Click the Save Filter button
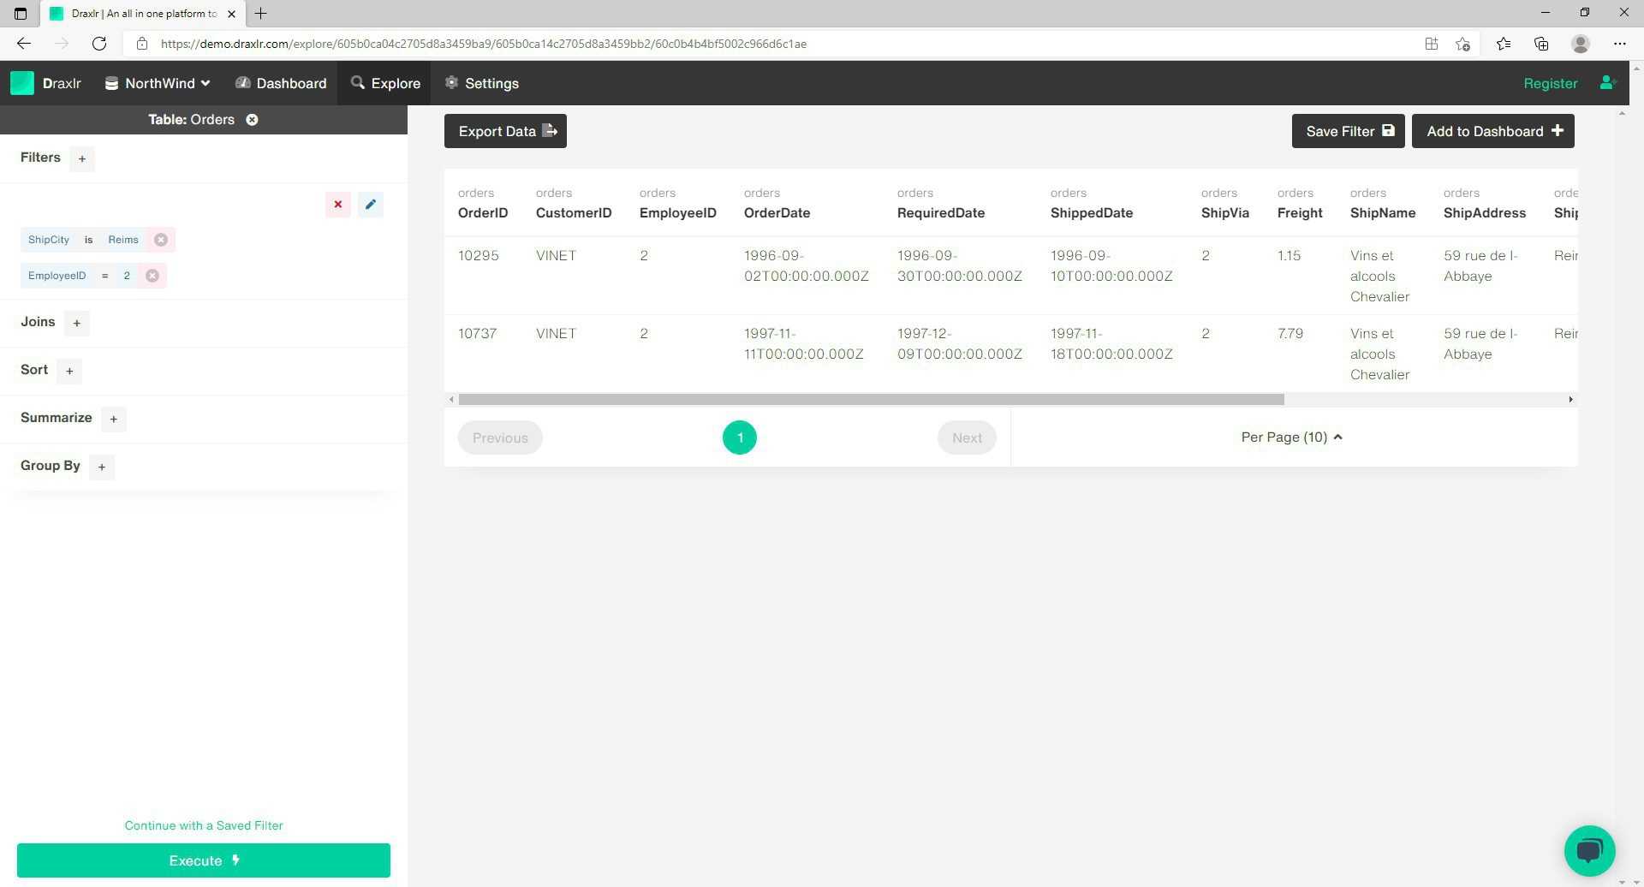The width and height of the screenshot is (1644, 887). click(1348, 131)
